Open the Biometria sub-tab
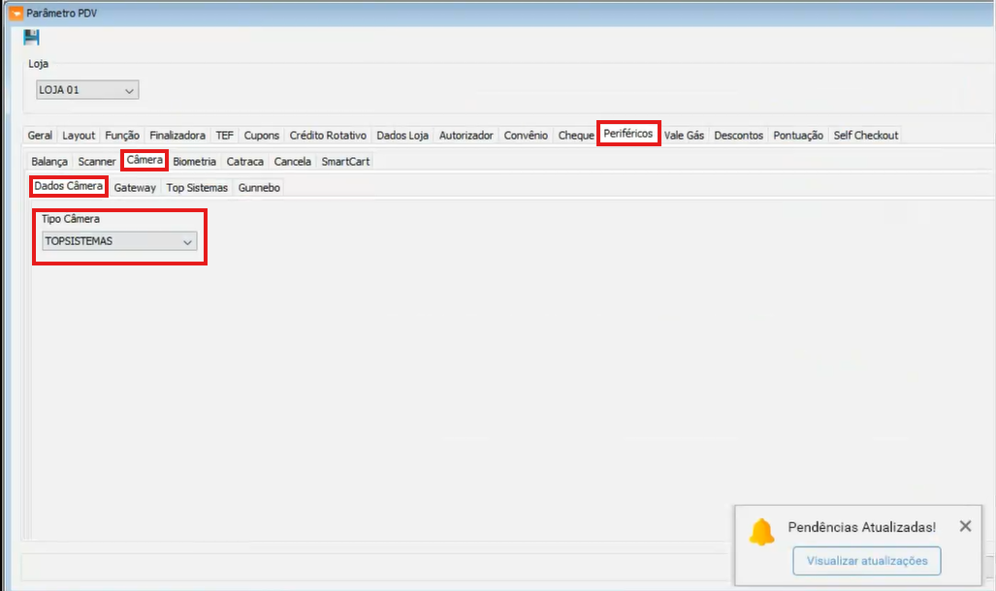The width and height of the screenshot is (996, 591). pyautogui.click(x=194, y=162)
